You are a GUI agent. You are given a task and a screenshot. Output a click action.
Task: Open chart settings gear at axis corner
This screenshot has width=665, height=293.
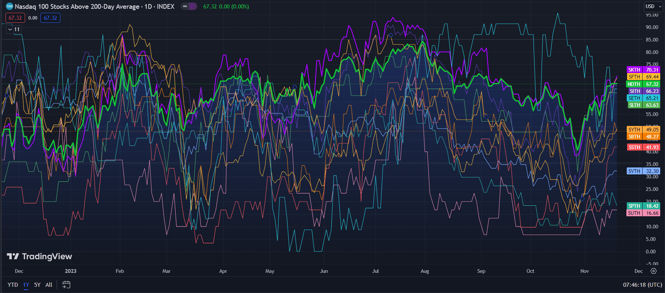(x=653, y=271)
